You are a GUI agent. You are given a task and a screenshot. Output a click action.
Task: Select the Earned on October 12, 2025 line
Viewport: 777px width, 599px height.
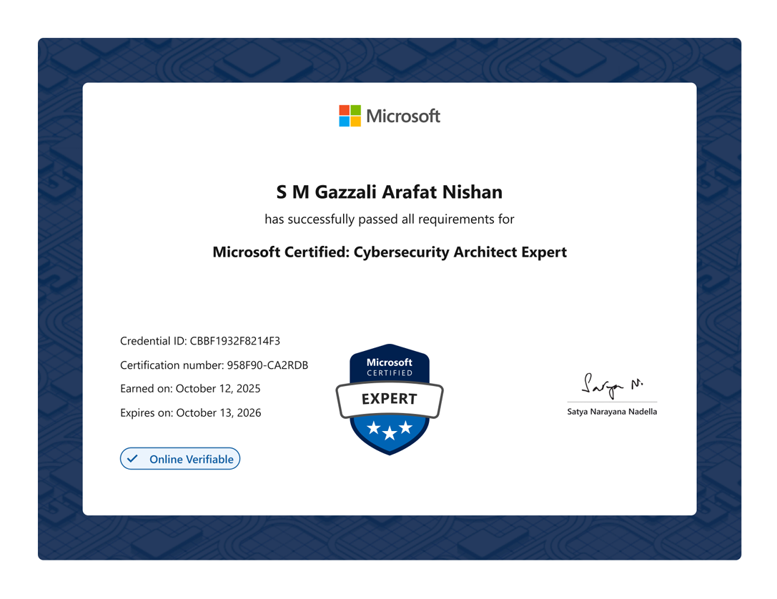190,388
